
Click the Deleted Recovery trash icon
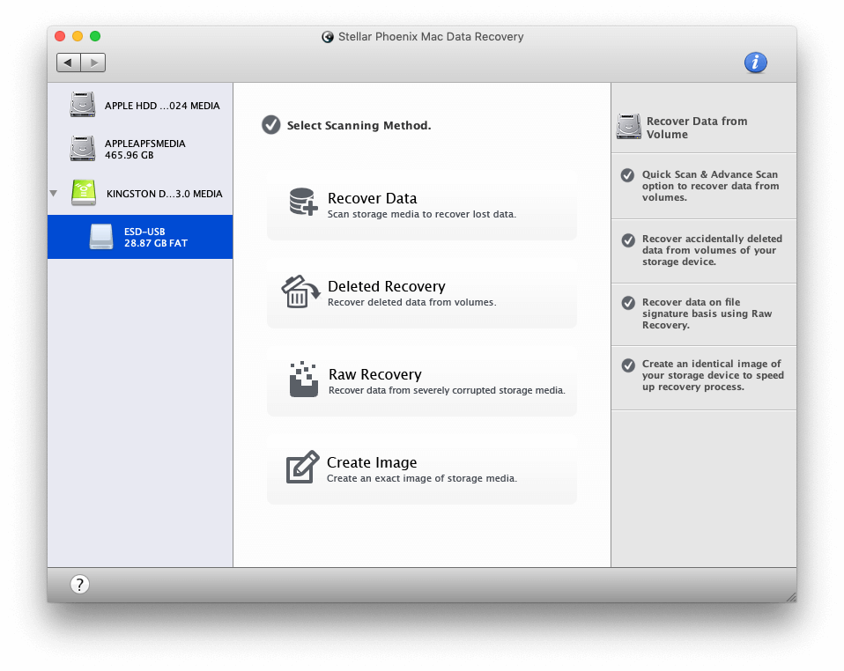coord(300,291)
